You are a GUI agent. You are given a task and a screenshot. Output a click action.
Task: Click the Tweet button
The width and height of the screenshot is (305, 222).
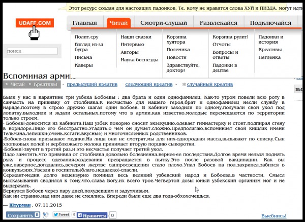62,214
